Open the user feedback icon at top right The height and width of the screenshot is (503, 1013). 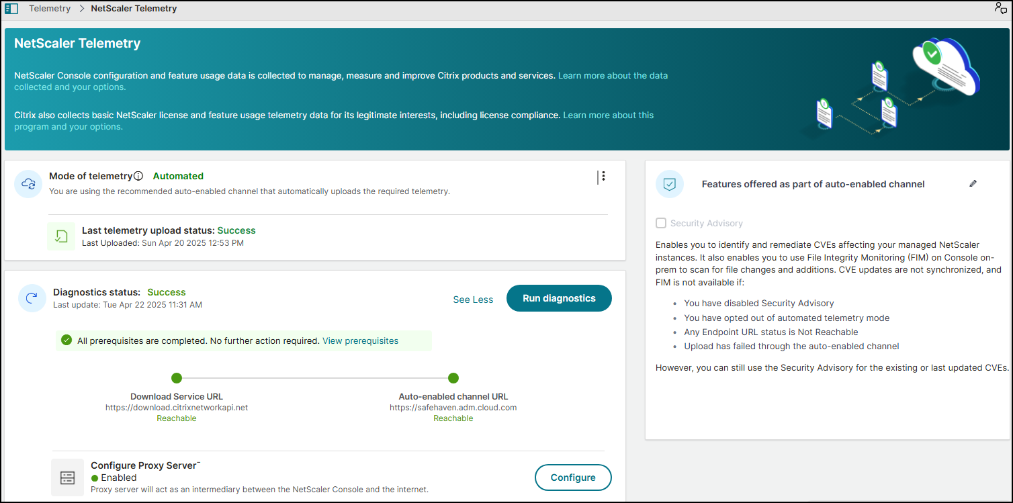[x=1000, y=8]
